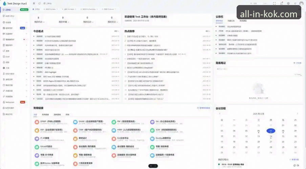Click the save link in 简易笔记

click(x=298, y=63)
